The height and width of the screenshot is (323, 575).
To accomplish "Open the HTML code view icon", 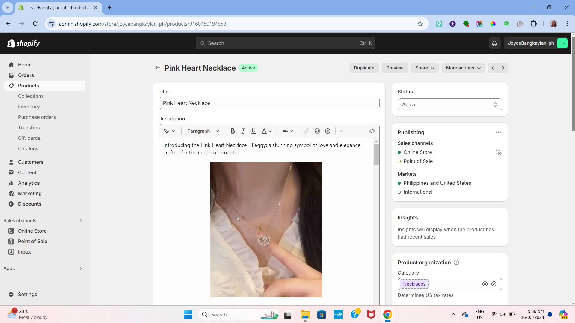I will pos(372,131).
